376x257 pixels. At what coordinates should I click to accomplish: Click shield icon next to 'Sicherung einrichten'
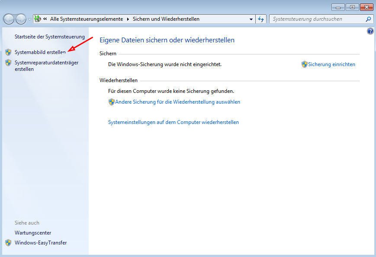click(305, 64)
